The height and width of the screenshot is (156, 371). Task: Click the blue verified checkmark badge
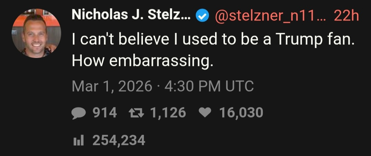202,15
